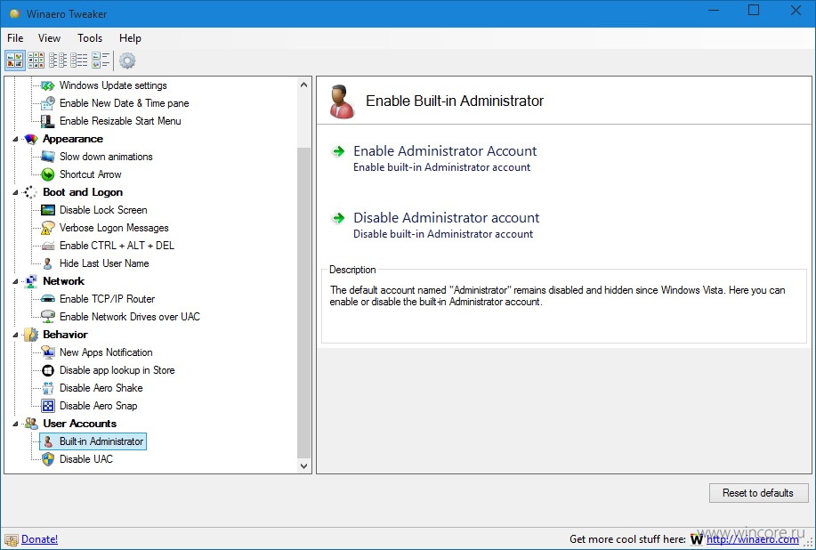Click the User Accounts category icon

tap(31, 424)
